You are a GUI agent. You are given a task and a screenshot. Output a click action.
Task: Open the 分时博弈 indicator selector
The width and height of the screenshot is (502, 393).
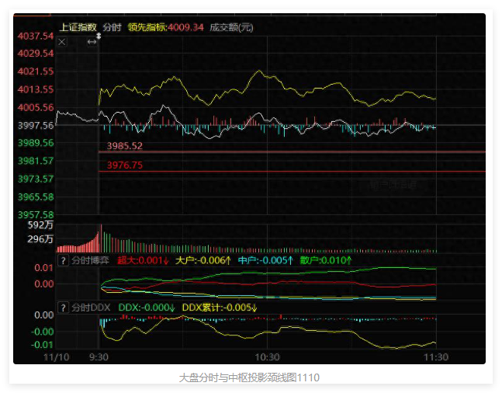tap(90, 260)
